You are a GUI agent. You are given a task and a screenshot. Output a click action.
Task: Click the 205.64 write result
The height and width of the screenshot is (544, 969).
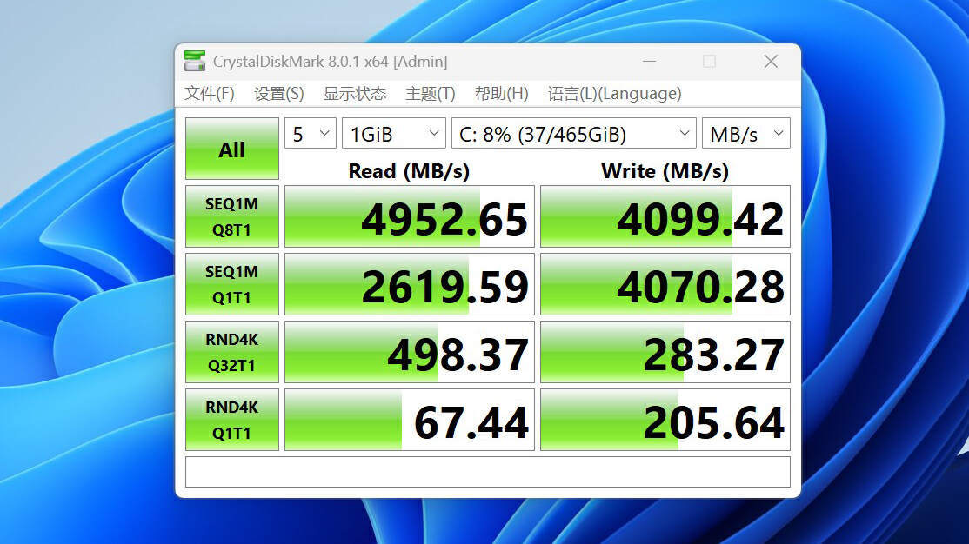pyautogui.click(x=665, y=420)
